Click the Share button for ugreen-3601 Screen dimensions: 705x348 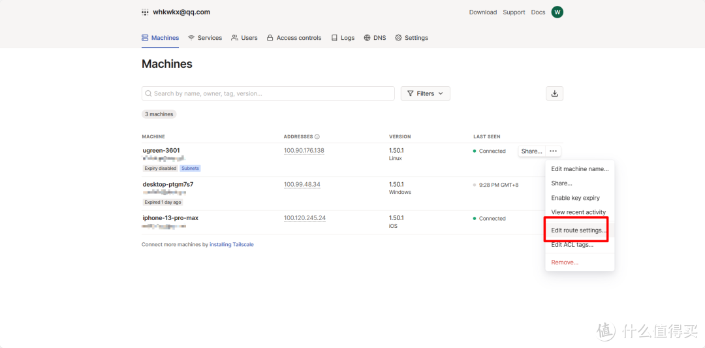[x=531, y=151]
